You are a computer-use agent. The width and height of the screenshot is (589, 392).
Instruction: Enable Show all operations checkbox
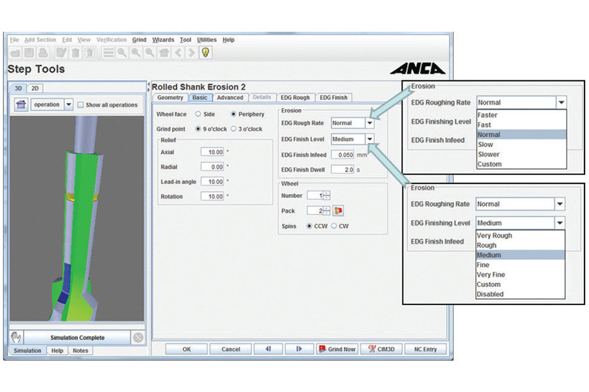80,105
